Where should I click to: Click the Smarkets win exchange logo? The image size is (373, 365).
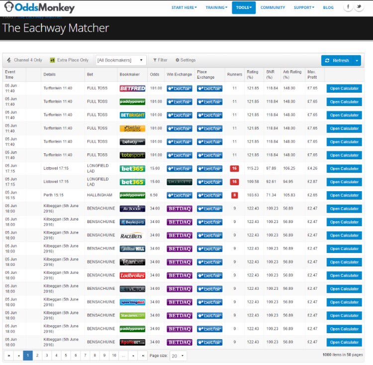click(x=180, y=182)
